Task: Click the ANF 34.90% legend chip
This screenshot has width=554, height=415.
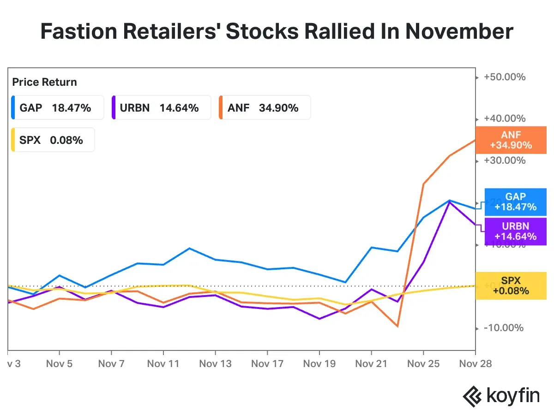Action: (264, 108)
